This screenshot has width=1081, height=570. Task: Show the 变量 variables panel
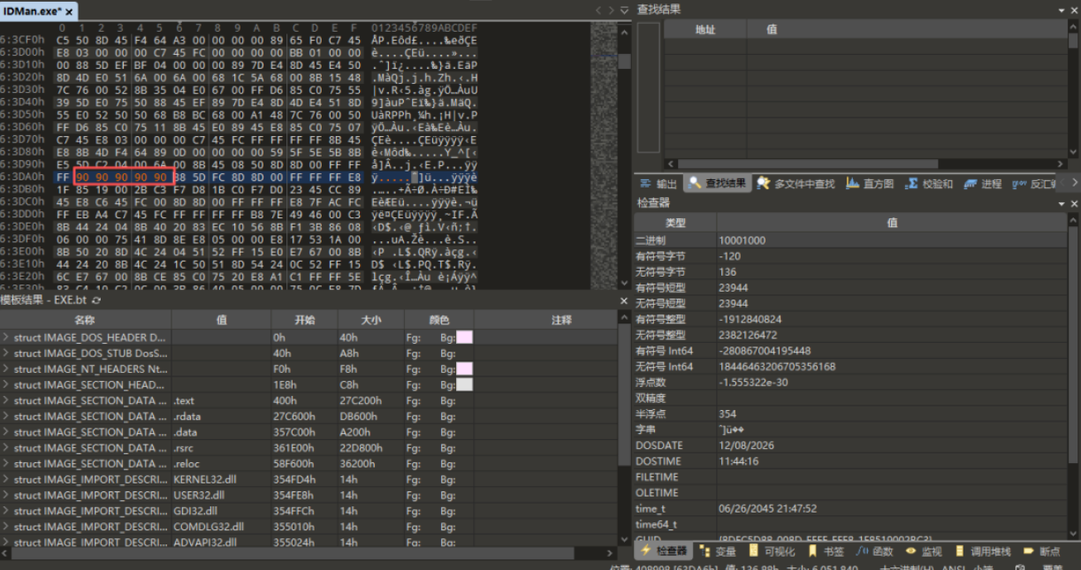716,551
